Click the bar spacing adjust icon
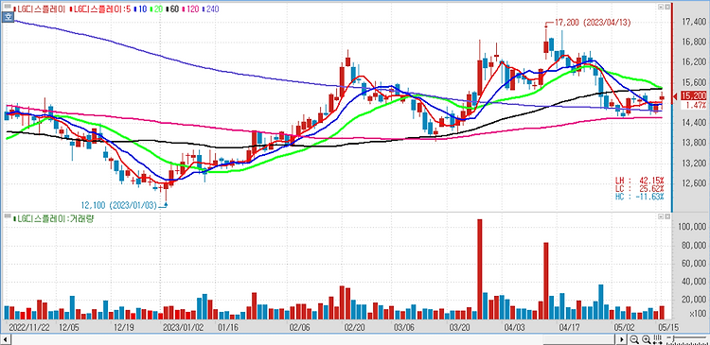The height and width of the screenshot is (345, 710). (658, 339)
